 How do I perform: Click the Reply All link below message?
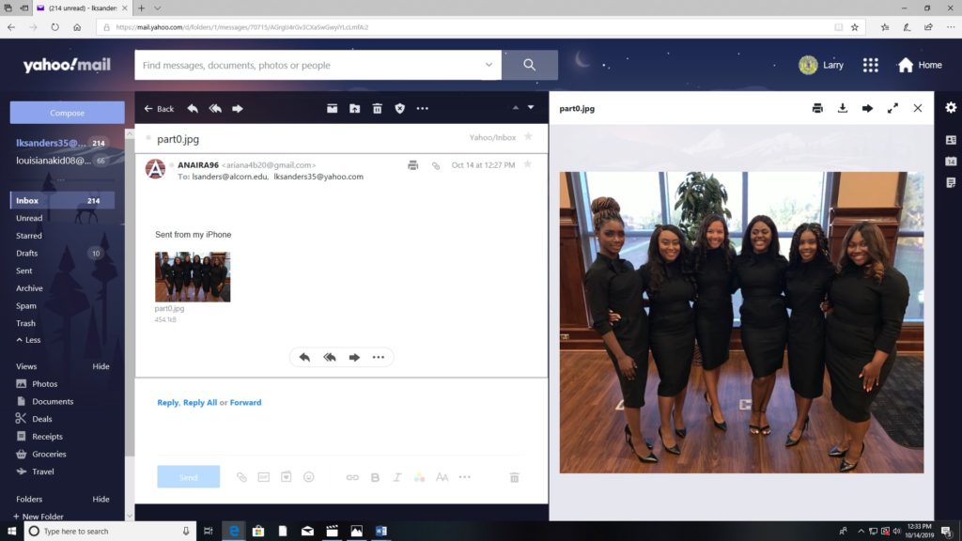point(199,403)
